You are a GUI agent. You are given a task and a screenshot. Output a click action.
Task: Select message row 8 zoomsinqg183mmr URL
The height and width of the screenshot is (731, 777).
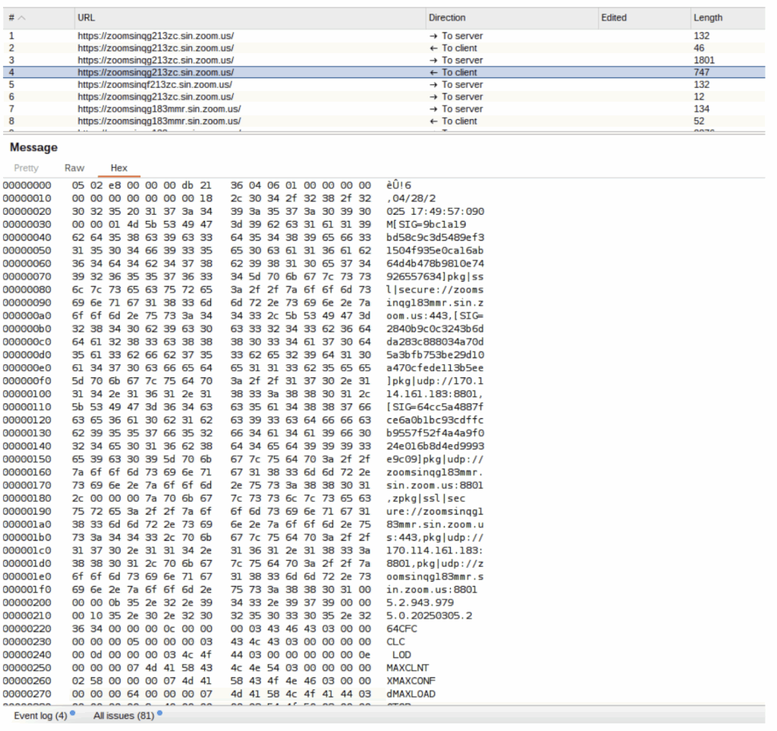tap(159, 121)
